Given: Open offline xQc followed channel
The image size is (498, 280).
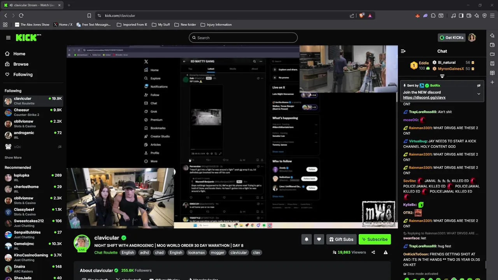Looking at the screenshot, I should [x=33, y=147].
